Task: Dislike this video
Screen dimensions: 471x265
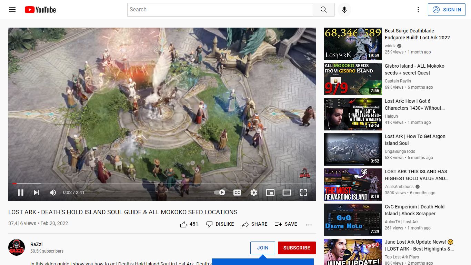Action: (220, 224)
